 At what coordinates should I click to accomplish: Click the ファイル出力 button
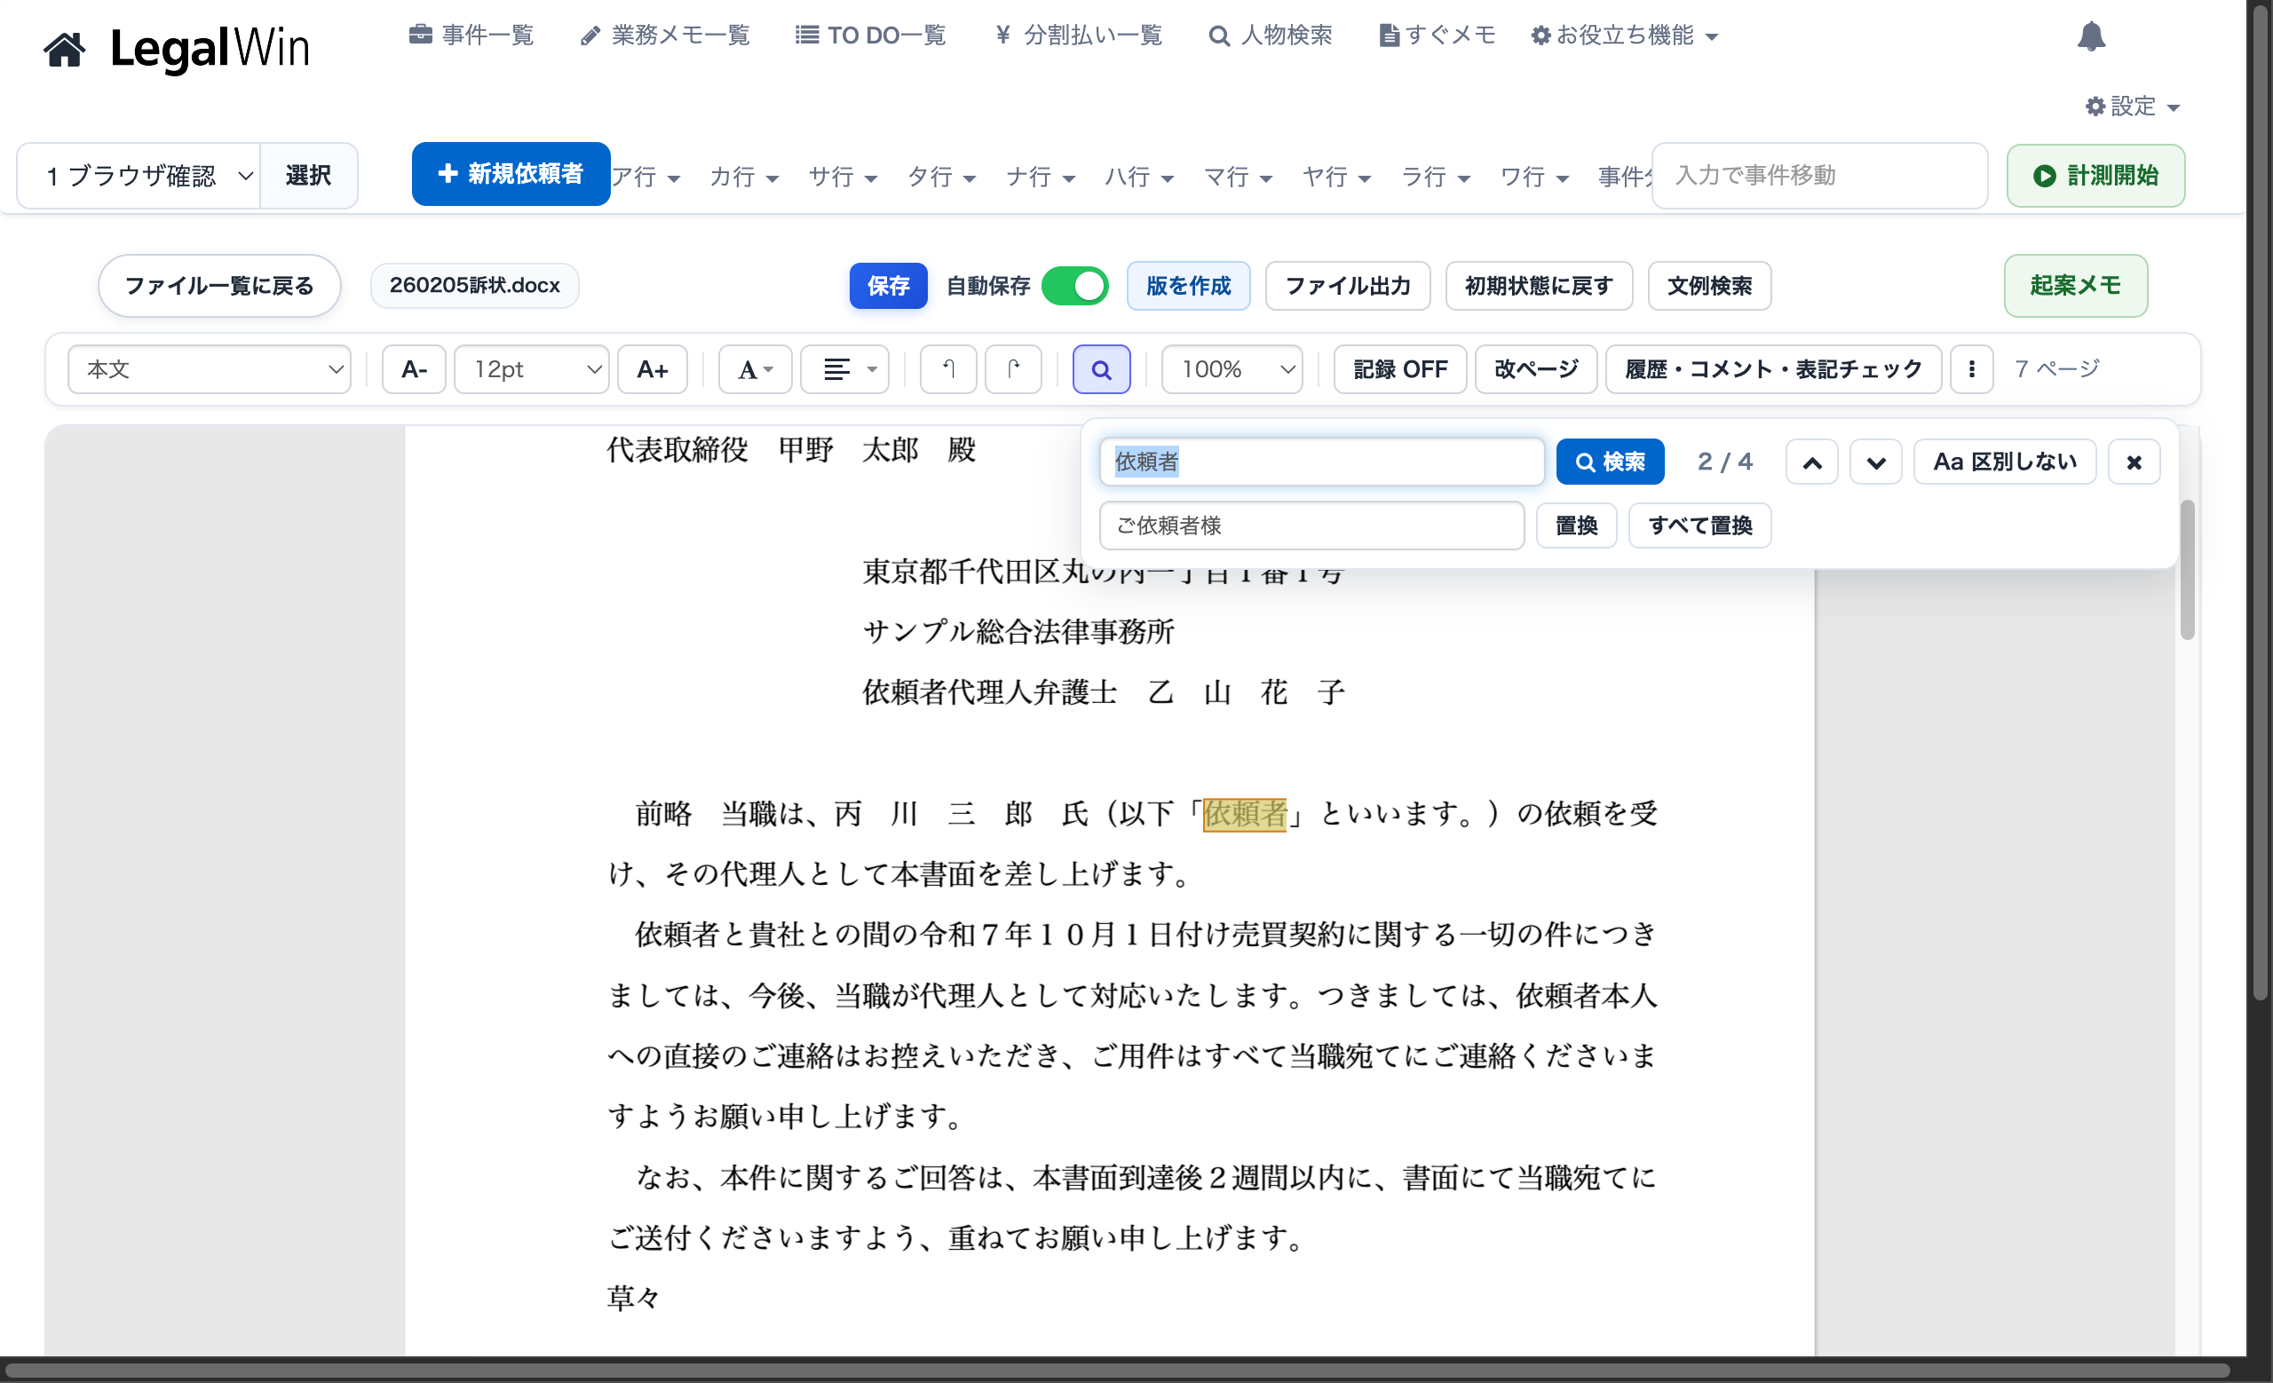(1348, 286)
